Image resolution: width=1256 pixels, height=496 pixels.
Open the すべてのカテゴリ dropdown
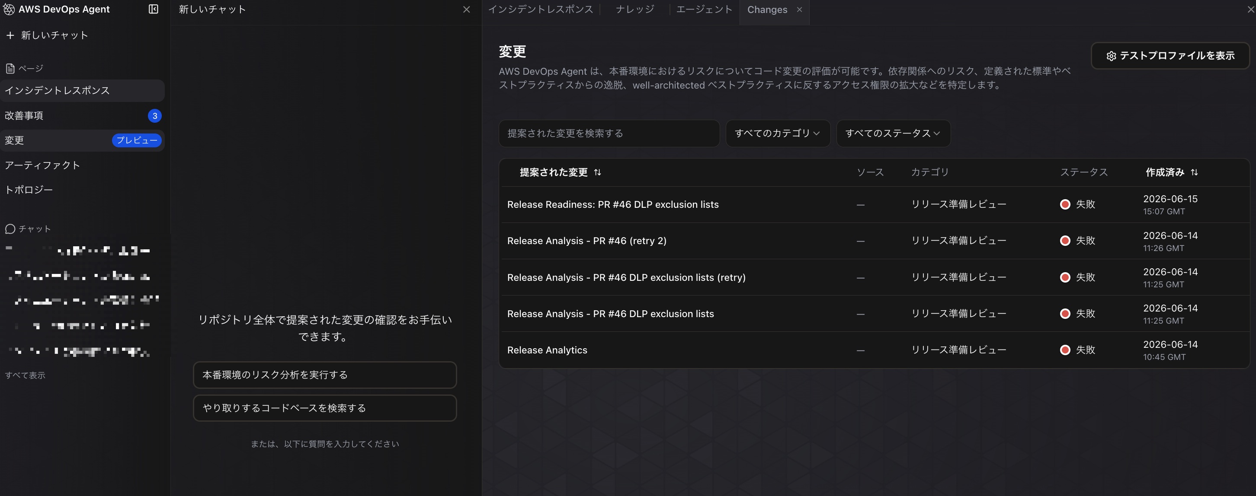[778, 134]
